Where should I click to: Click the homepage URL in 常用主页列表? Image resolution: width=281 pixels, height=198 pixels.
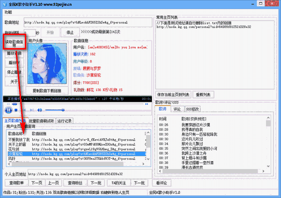[x=204, y=27]
